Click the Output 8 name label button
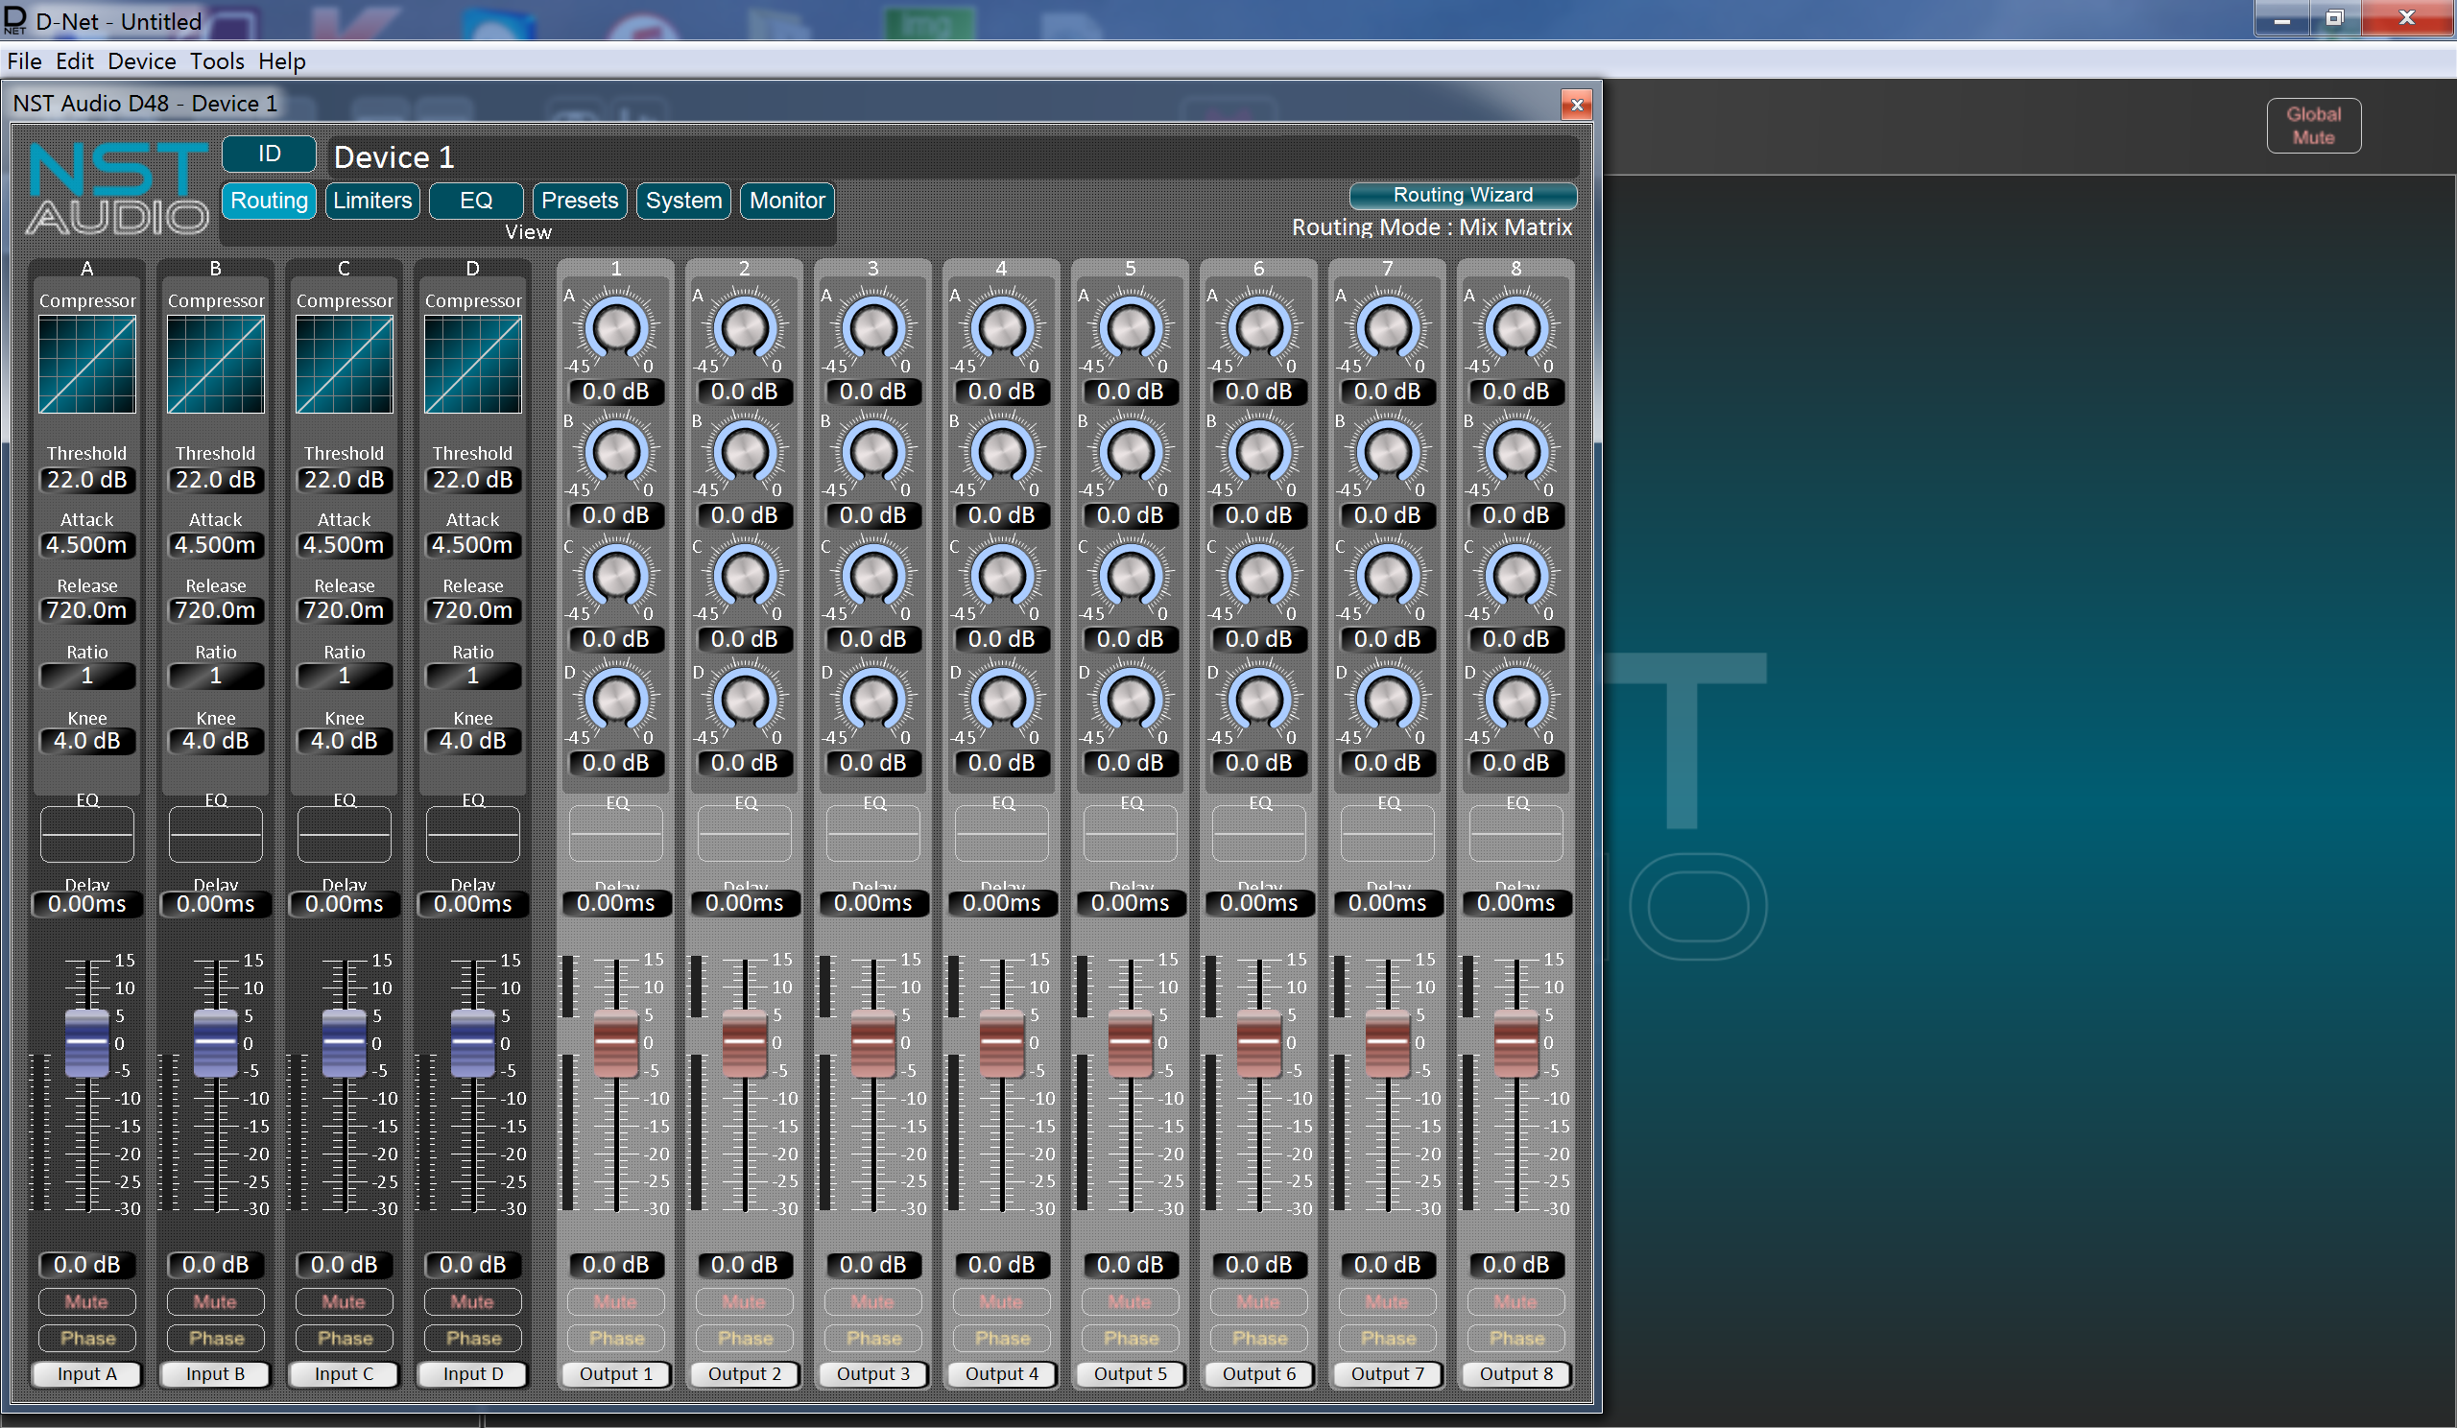Image resolution: width=2457 pixels, height=1428 pixels. pyautogui.click(x=1516, y=1373)
